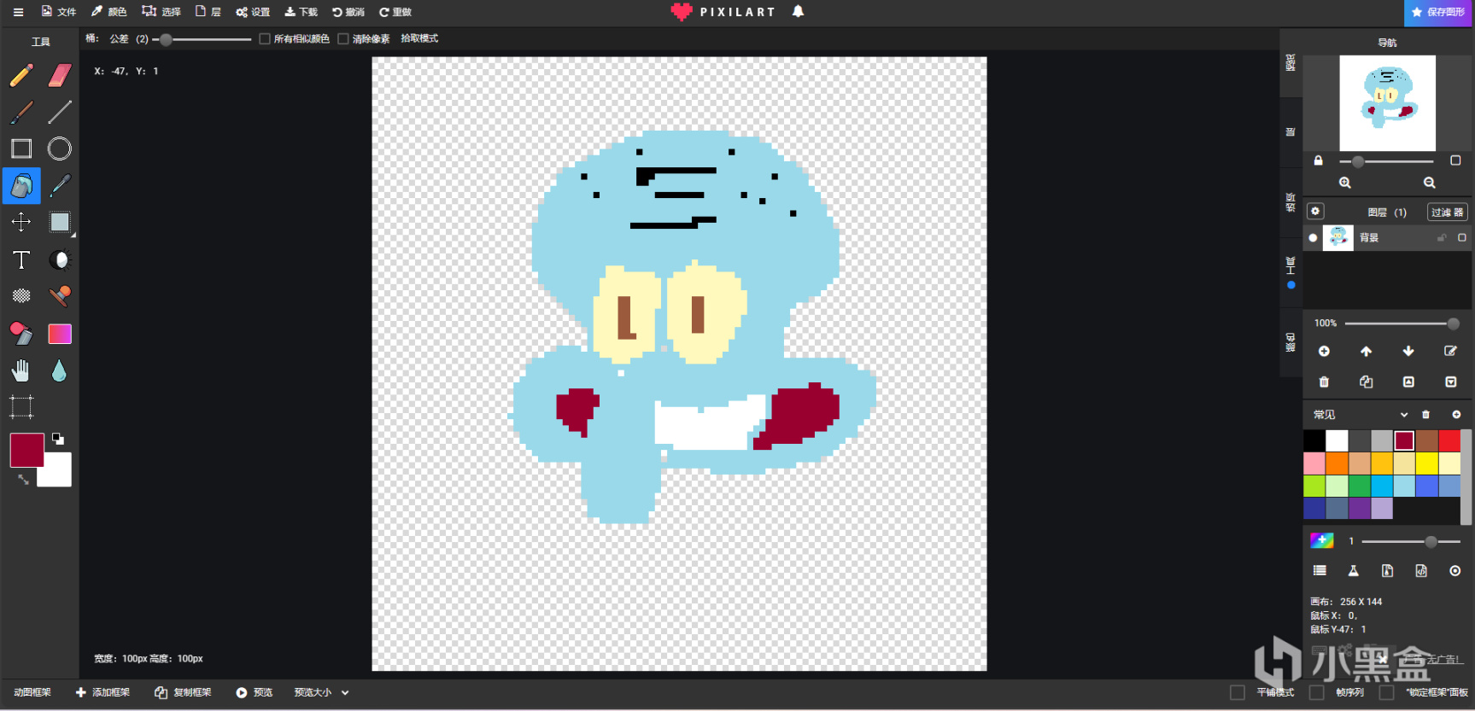
Task: Select the Pencil tool
Action: coord(21,75)
